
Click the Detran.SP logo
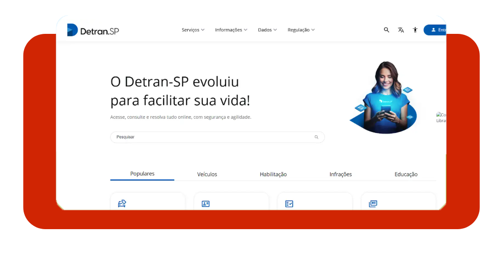(93, 30)
